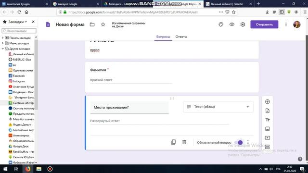Star the form Новая форма

(x=103, y=25)
